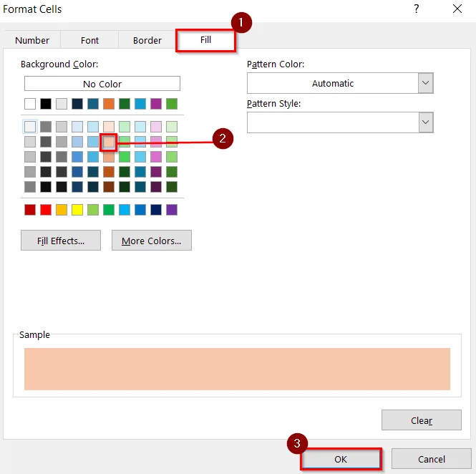The image size is (476, 474).
Task: Pick the purple swatch in top theme row
Action: (156, 104)
